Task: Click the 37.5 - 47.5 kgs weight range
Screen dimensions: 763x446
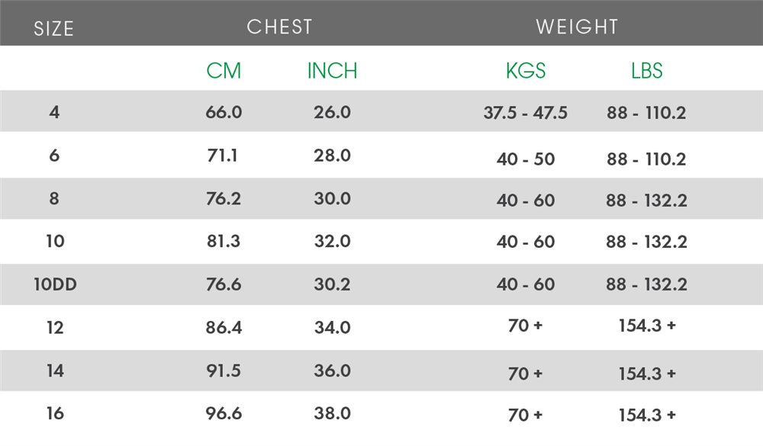Action: pyautogui.click(x=526, y=113)
